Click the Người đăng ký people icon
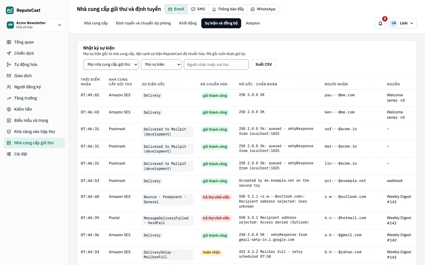Screen dimensions: 425x265 pyautogui.click(x=9, y=87)
